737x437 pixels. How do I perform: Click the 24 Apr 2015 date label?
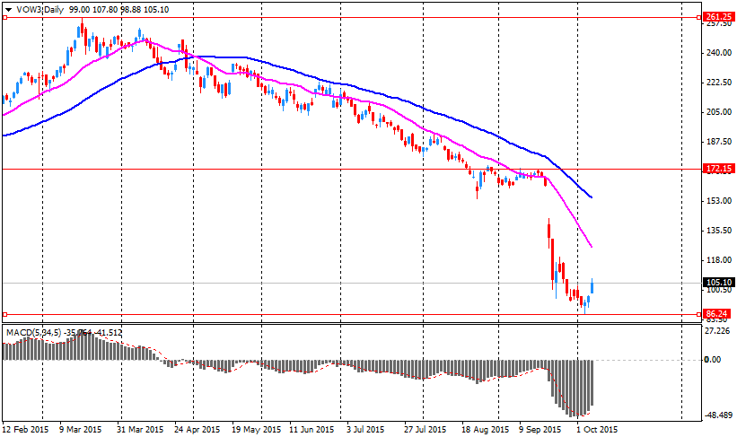pos(197,430)
